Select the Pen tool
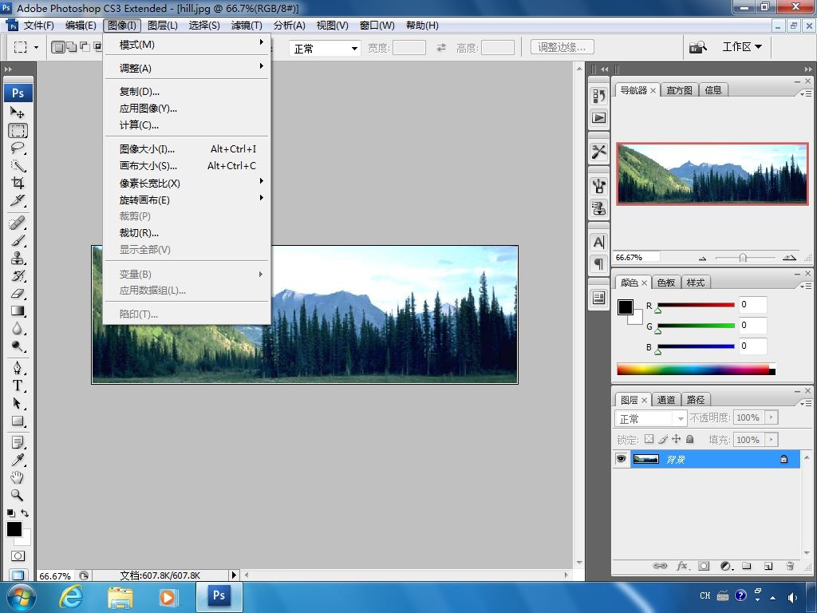This screenshot has width=817, height=613. (x=18, y=368)
